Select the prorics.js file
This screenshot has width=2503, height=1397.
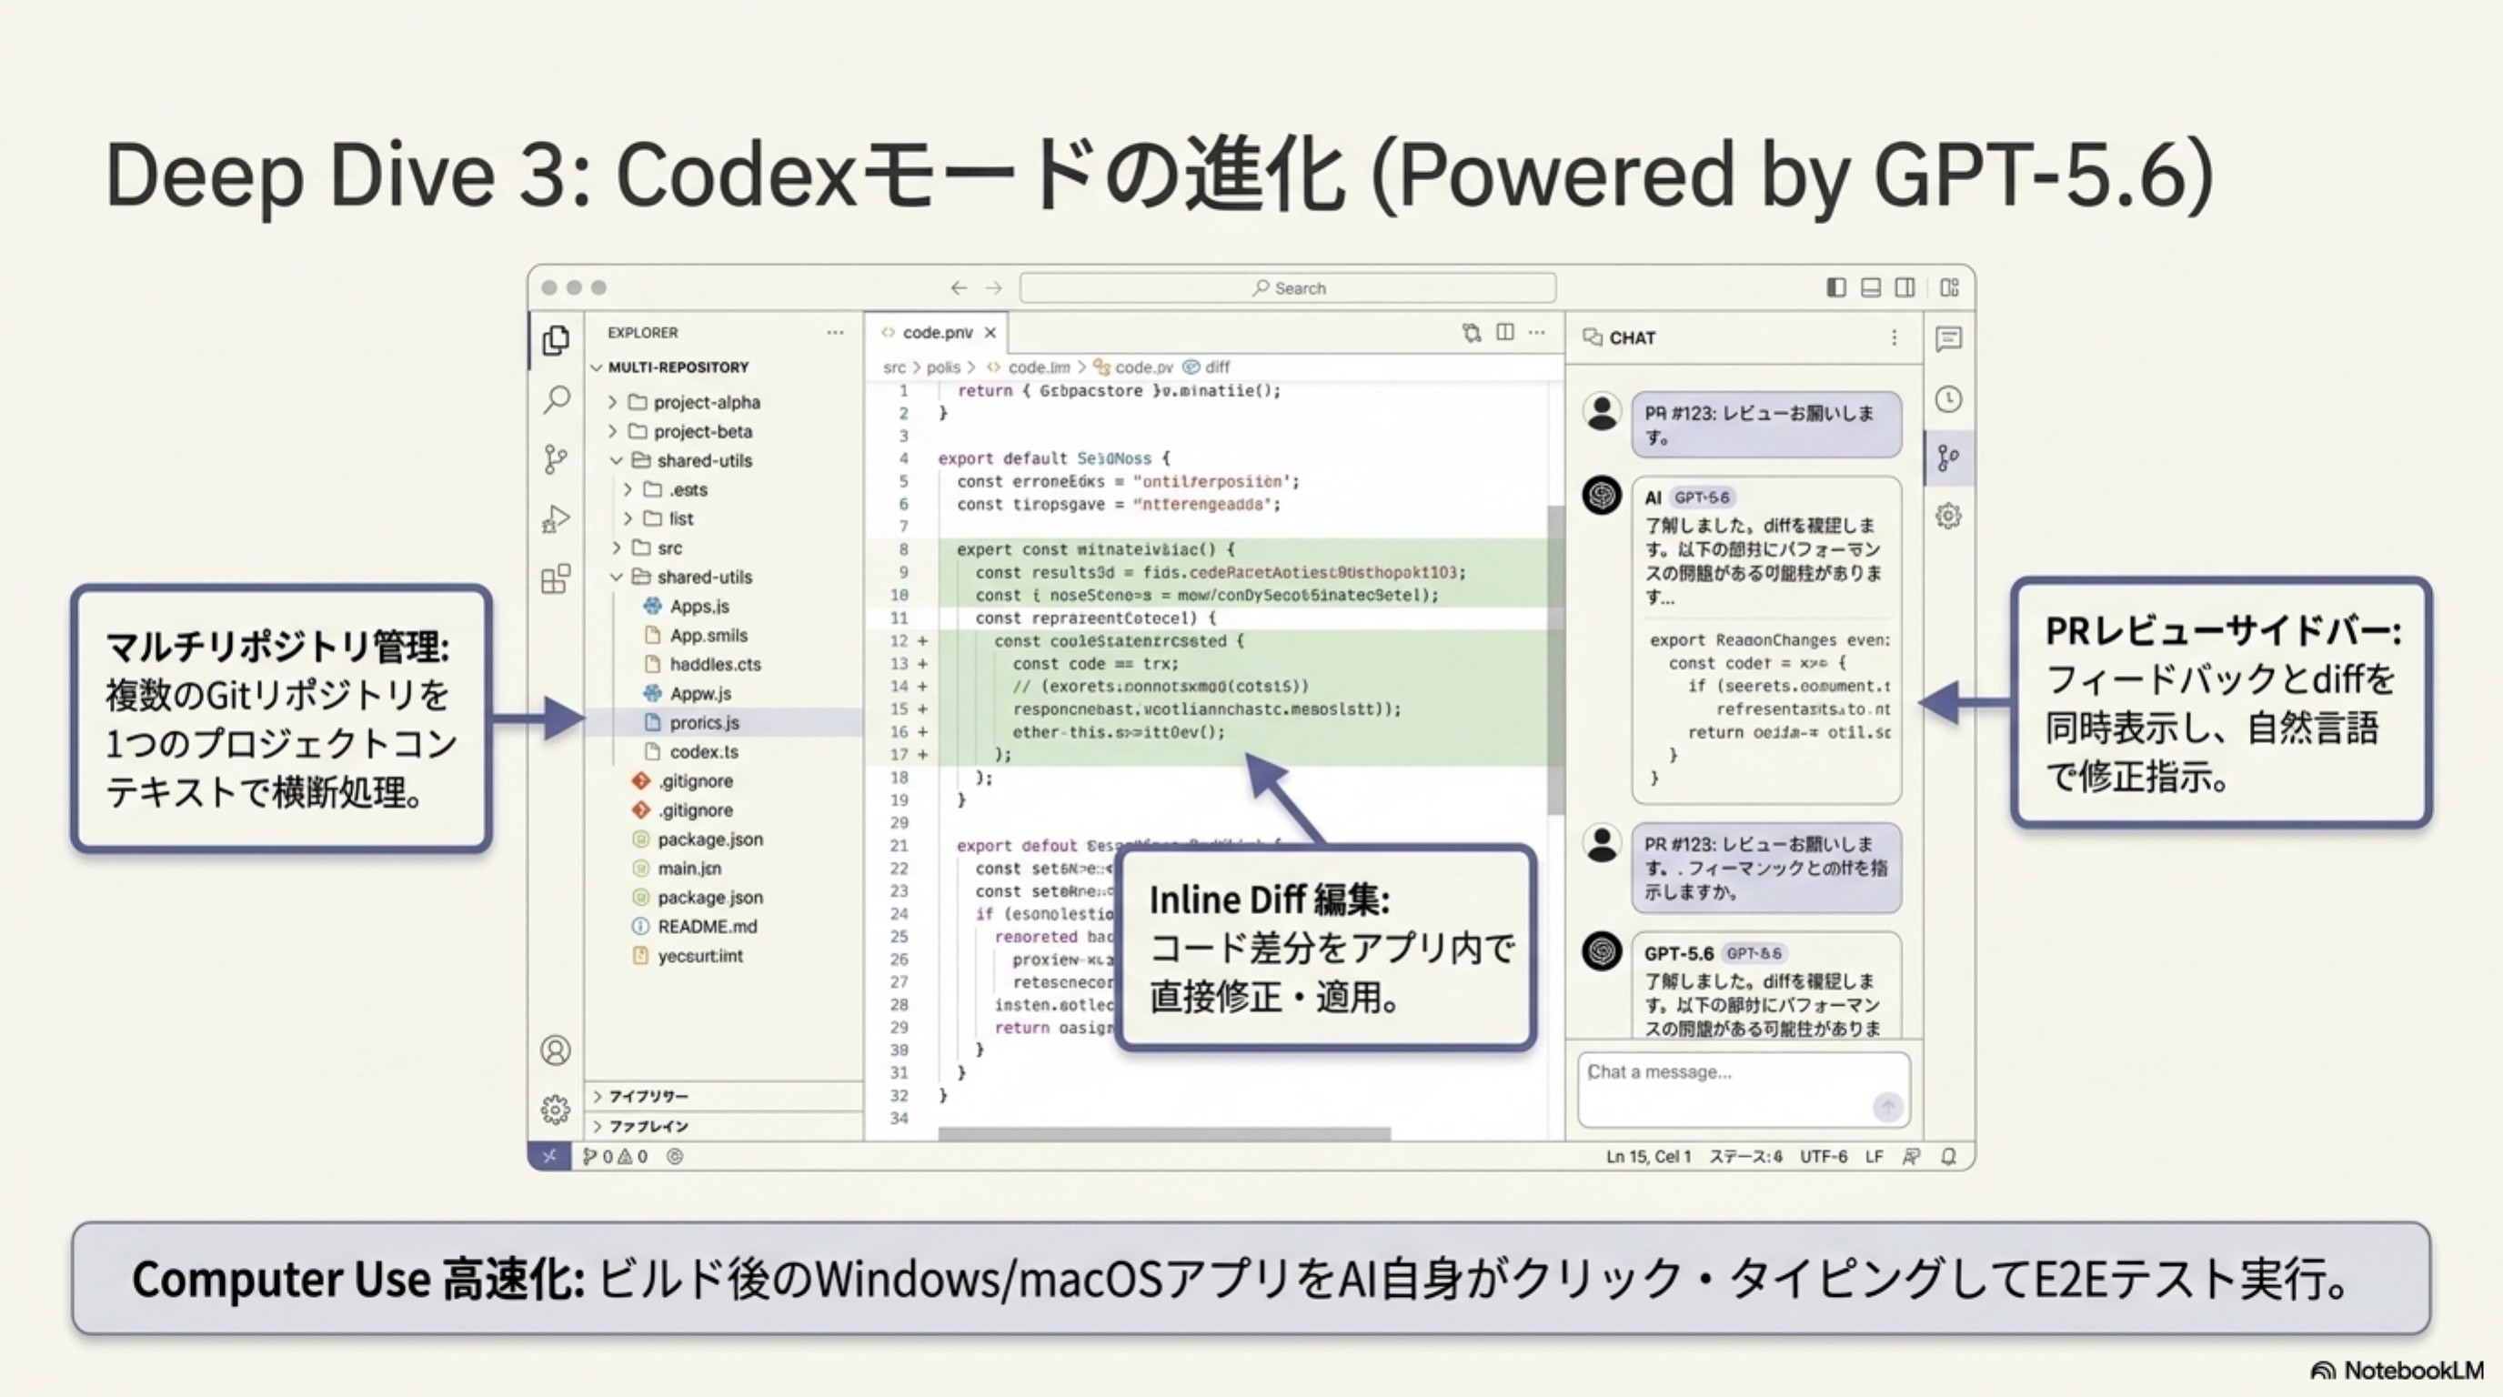point(692,723)
